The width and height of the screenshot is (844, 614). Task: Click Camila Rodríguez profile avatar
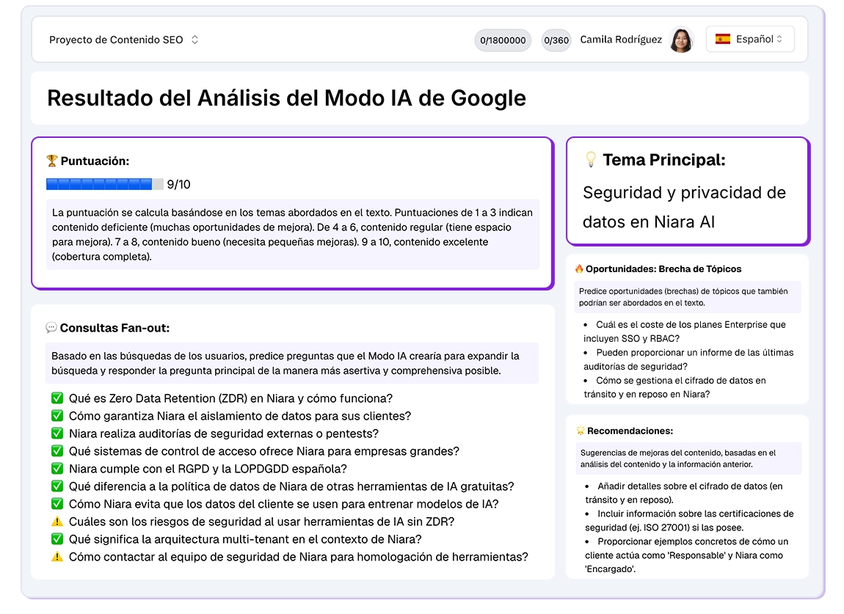pos(681,40)
